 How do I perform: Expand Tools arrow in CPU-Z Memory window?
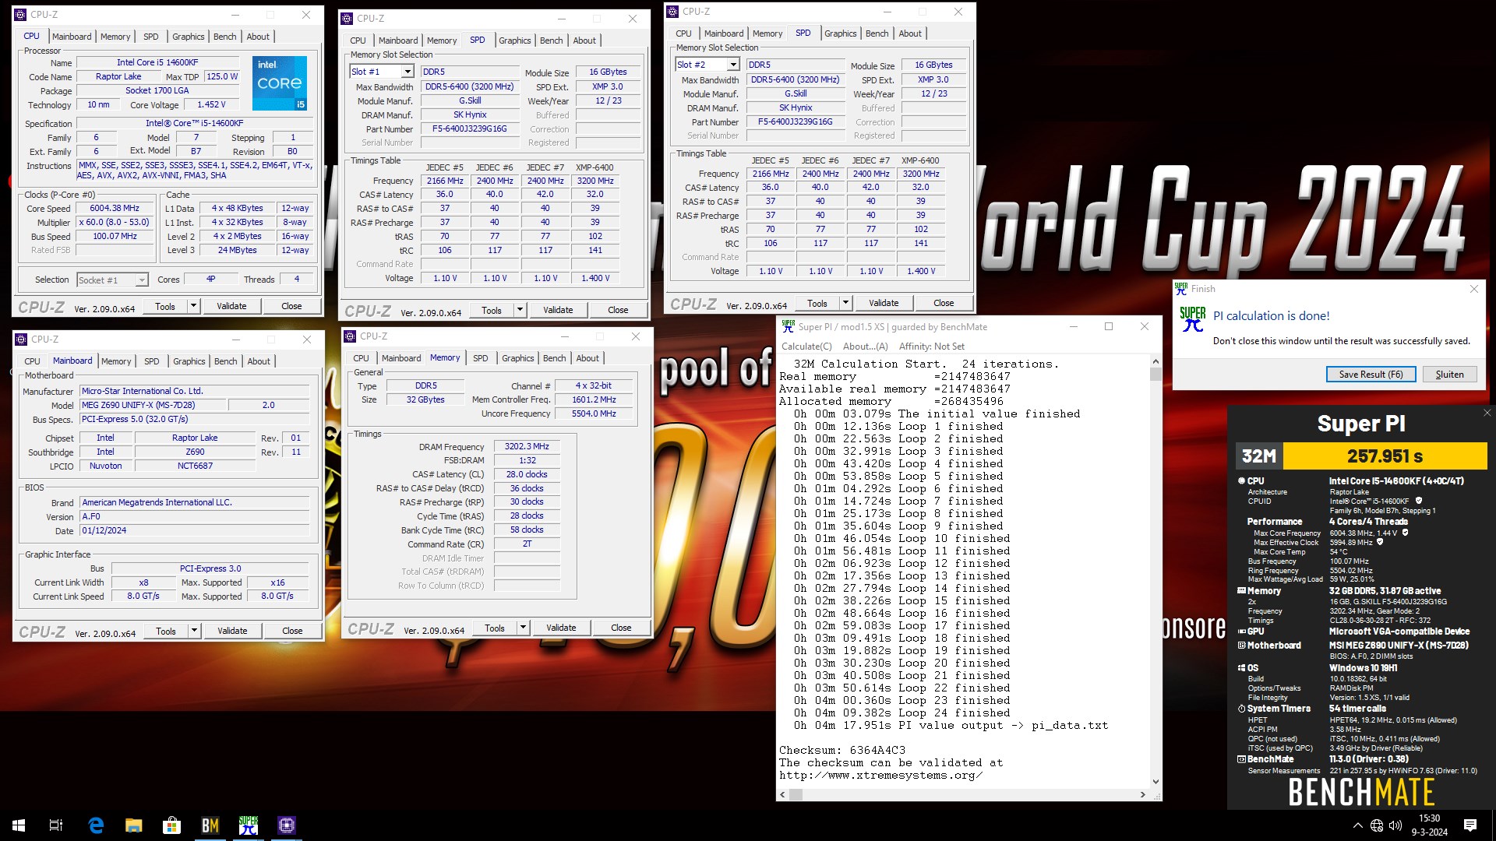click(523, 628)
